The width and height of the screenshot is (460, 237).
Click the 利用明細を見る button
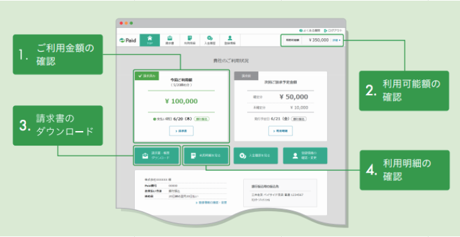(x=206, y=156)
